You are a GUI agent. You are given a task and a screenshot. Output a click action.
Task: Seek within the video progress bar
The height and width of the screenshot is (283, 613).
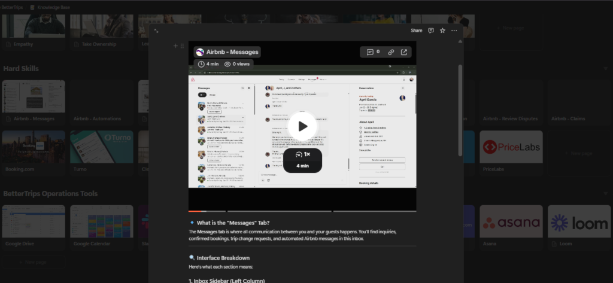[x=302, y=211]
